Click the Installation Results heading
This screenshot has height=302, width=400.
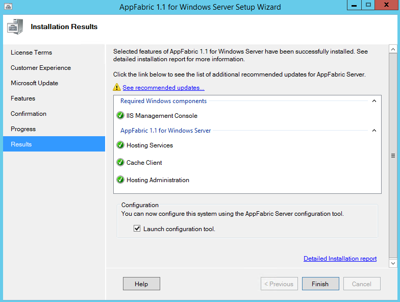click(x=64, y=27)
